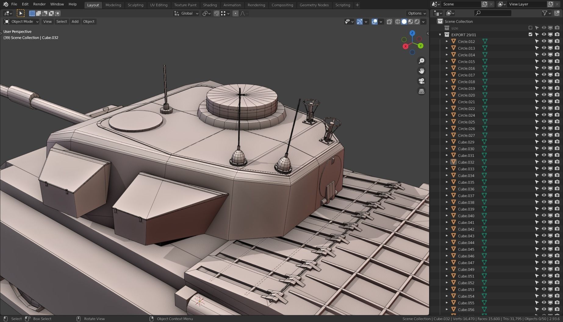The width and height of the screenshot is (563, 322).
Task: Open the Options dropdown
Action: coord(417,13)
